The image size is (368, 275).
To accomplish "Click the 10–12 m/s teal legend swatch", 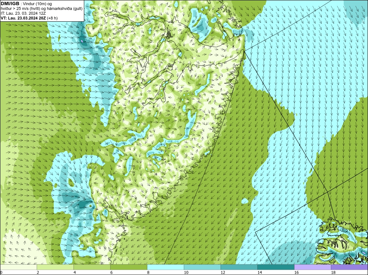I will tap(202, 267).
